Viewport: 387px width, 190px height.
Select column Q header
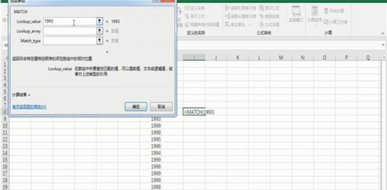[x=368, y=57]
